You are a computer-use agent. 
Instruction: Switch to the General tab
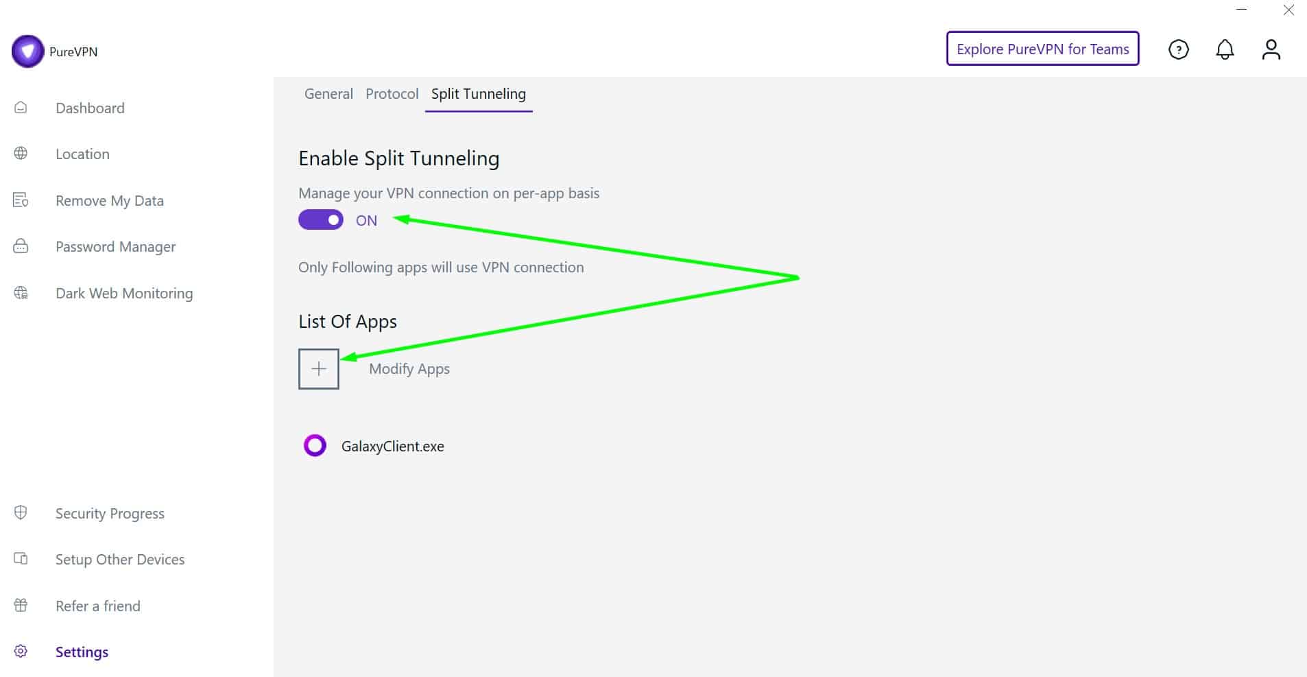(328, 94)
